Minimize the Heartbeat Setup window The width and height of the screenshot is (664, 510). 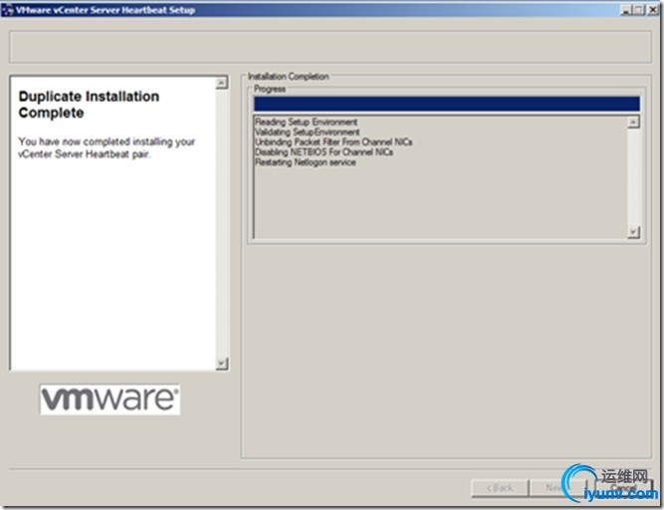(626, 10)
